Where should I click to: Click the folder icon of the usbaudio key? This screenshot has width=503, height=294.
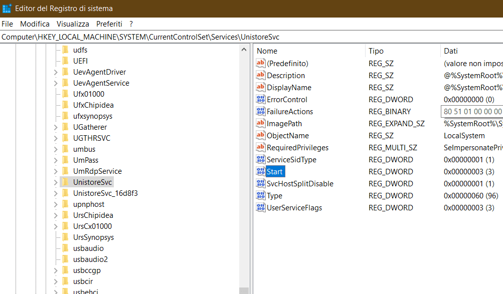coord(65,248)
